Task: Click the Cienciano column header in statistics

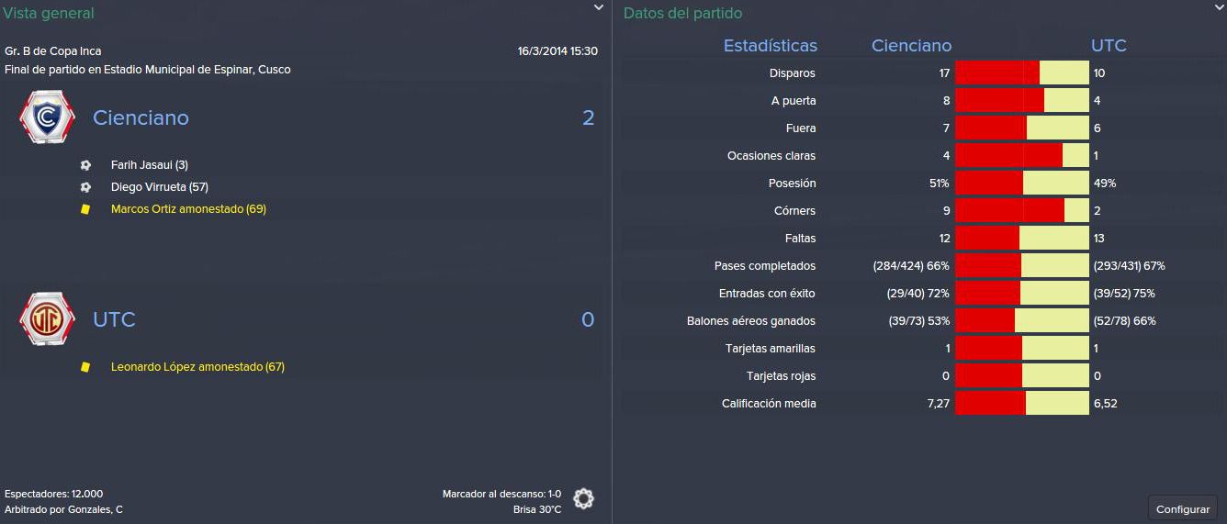Action: coord(911,46)
